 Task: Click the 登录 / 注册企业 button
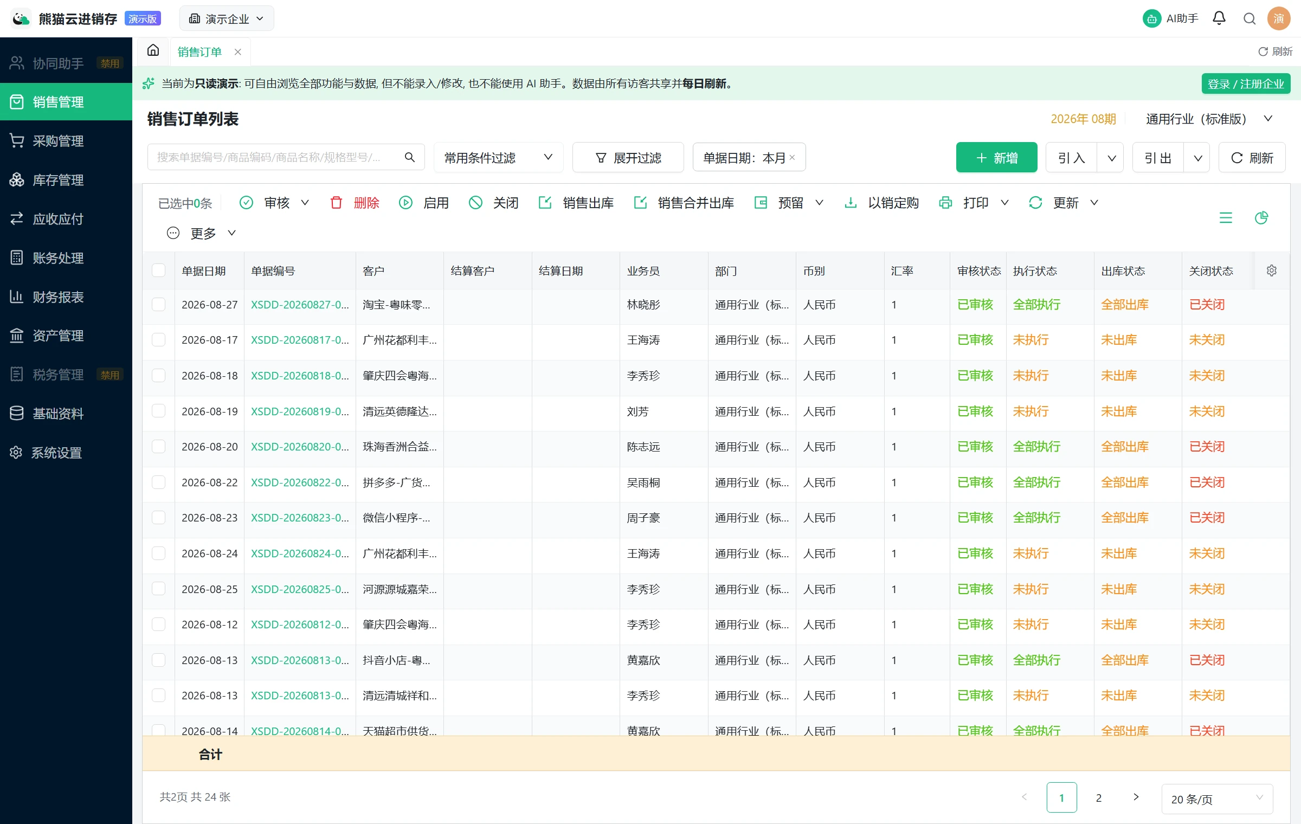pyautogui.click(x=1246, y=84)
